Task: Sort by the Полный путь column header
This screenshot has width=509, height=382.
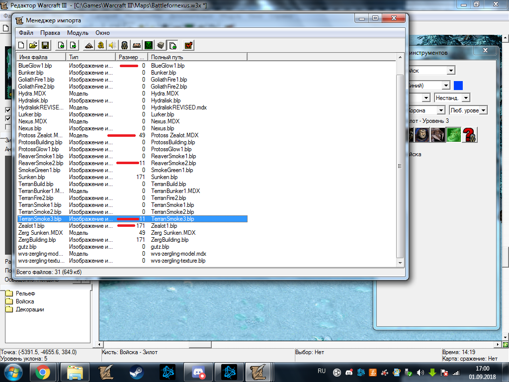Action: [x=198, y=57]
